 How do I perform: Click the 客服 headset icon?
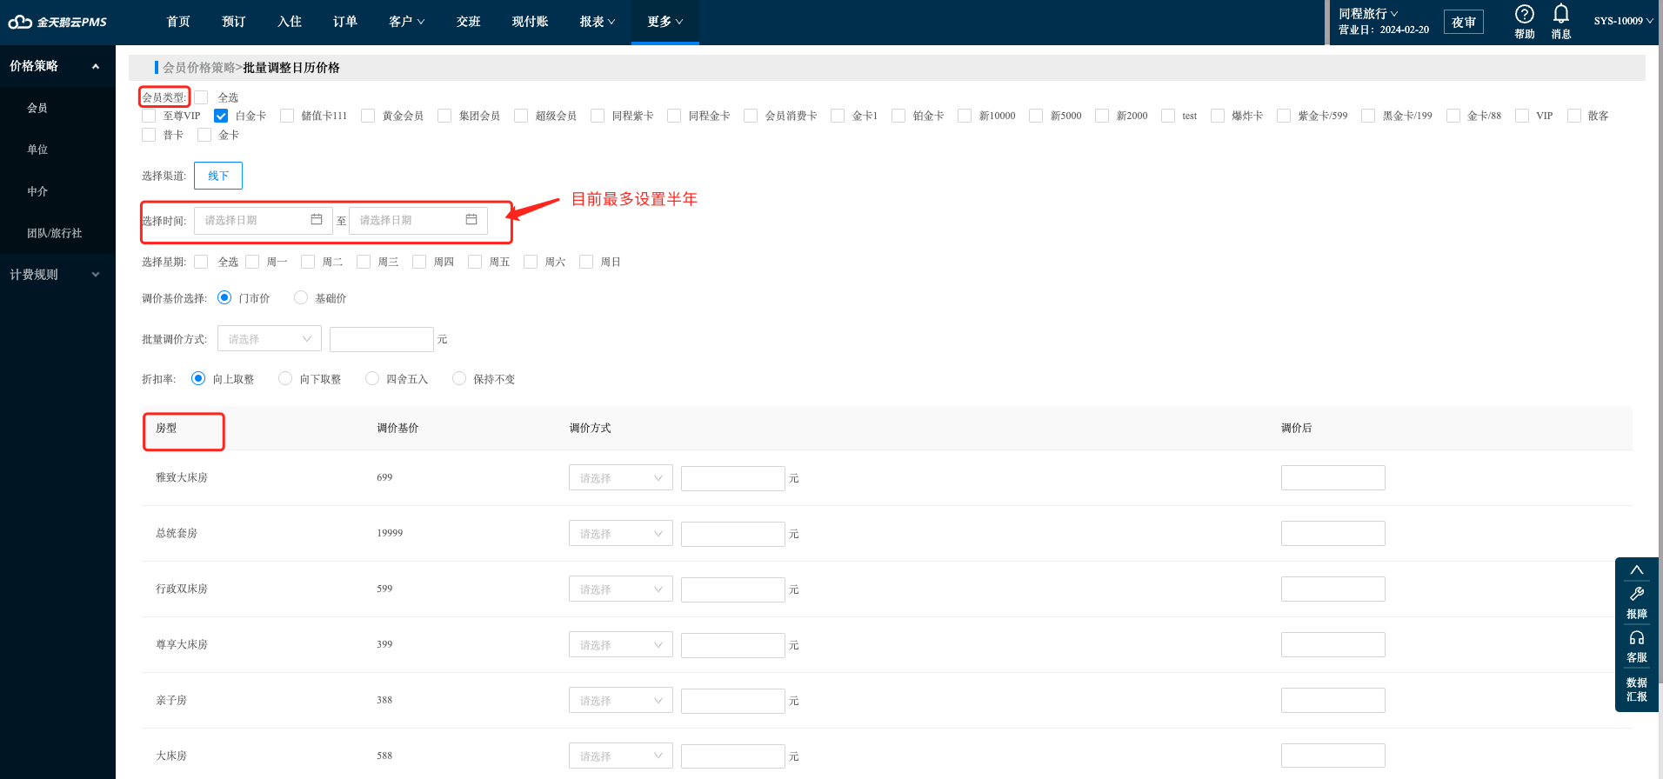coord(1636,637)
